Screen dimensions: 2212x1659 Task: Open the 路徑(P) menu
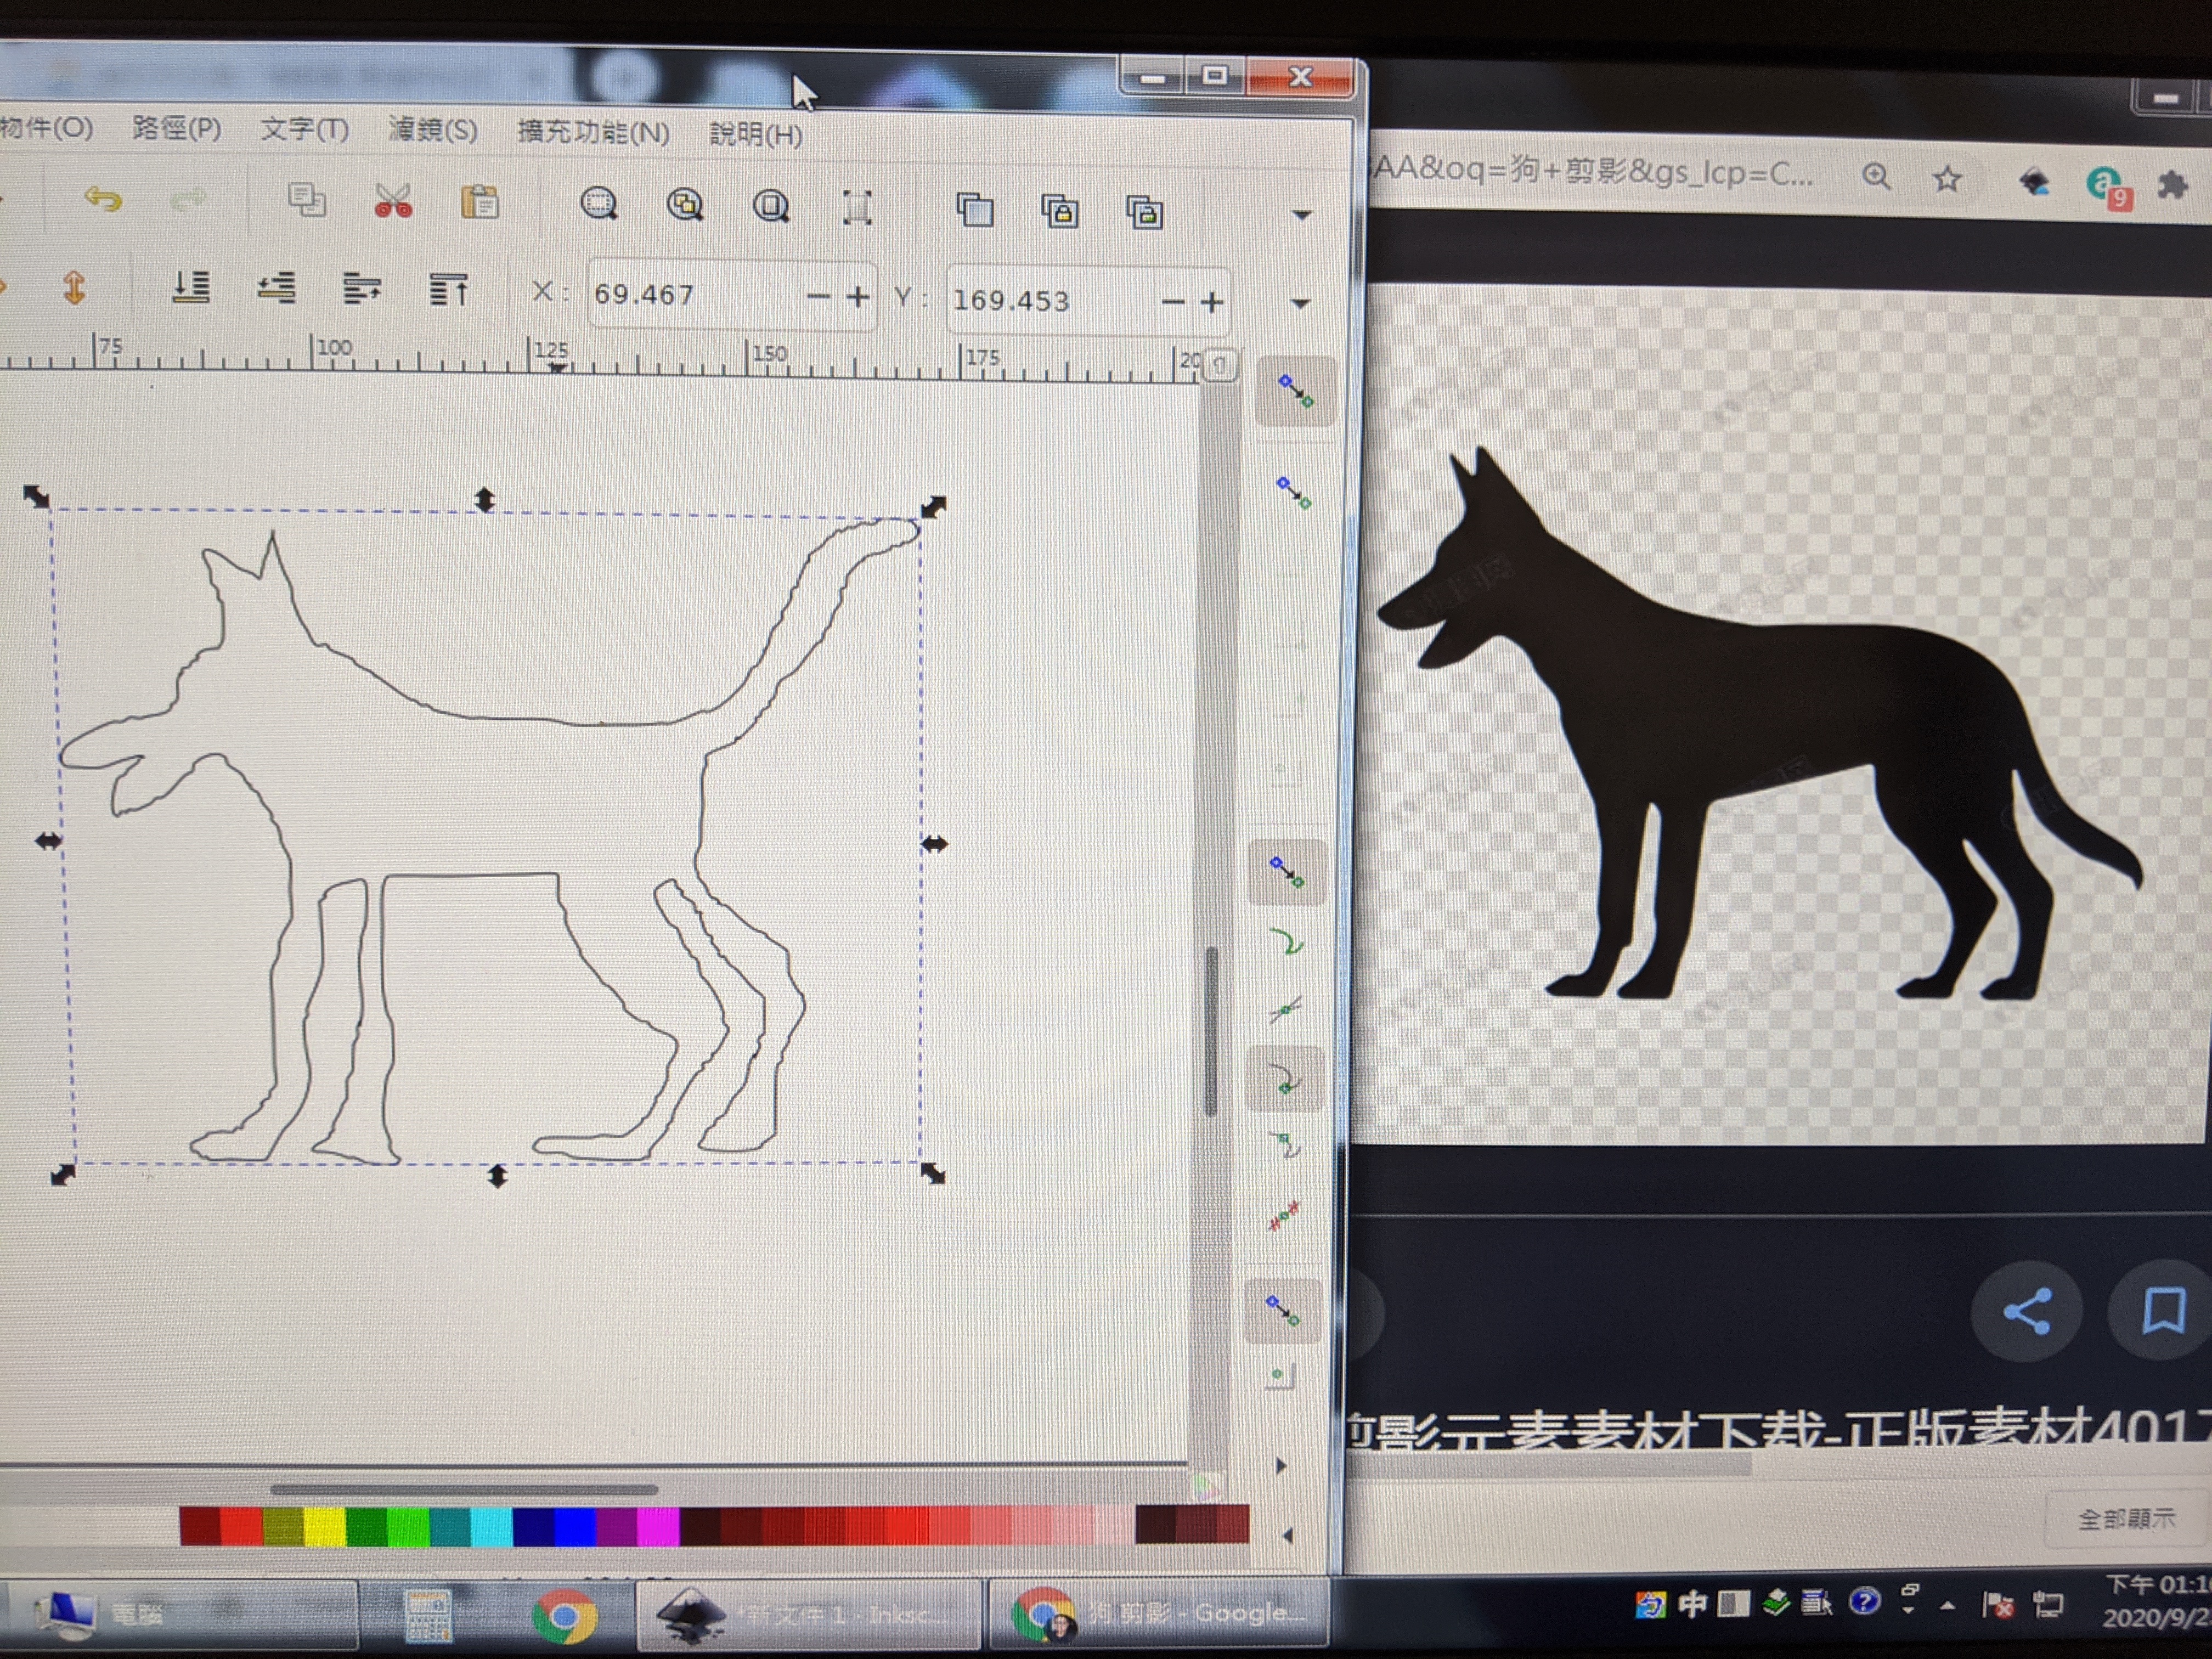(x=176, y=129)
